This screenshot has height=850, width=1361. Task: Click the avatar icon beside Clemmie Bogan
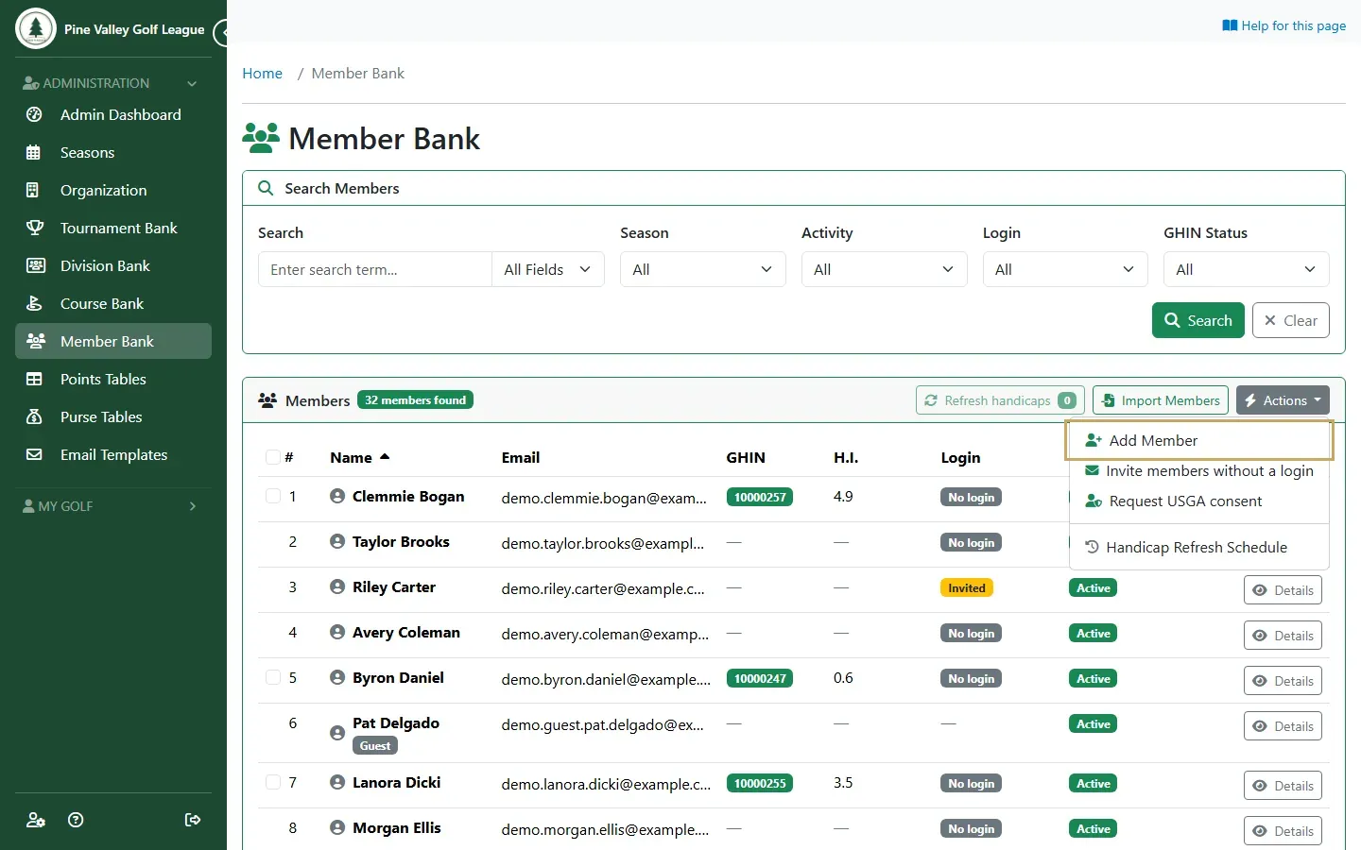(337, 496)
